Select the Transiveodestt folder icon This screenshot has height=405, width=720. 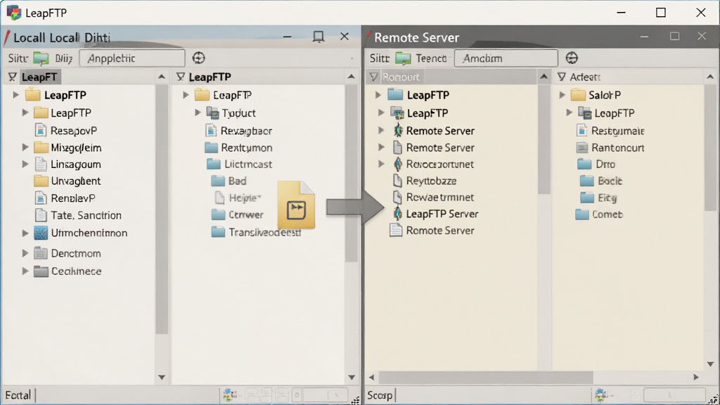click(x=218, y=232)
